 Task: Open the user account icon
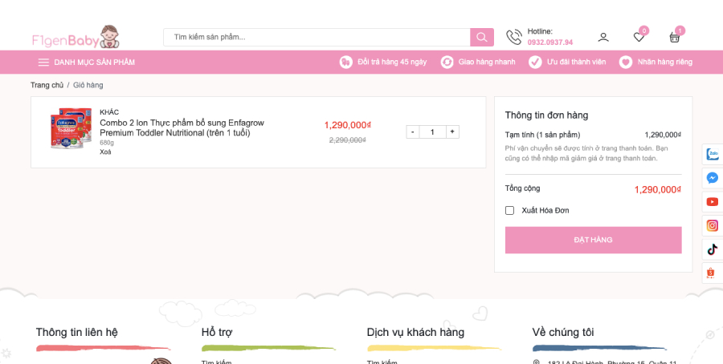(603, 37)
